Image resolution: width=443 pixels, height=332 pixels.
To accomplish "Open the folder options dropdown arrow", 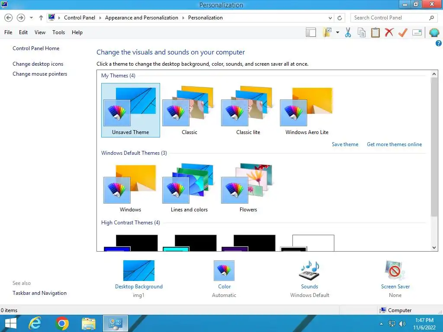I will pyautogui.click(x=337, y=32).
